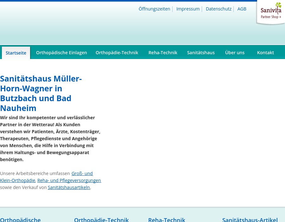This screenshot has width=285, height=222.
Task: Click the footer Reha-Technik heading
Action: (x=167, y=219)
